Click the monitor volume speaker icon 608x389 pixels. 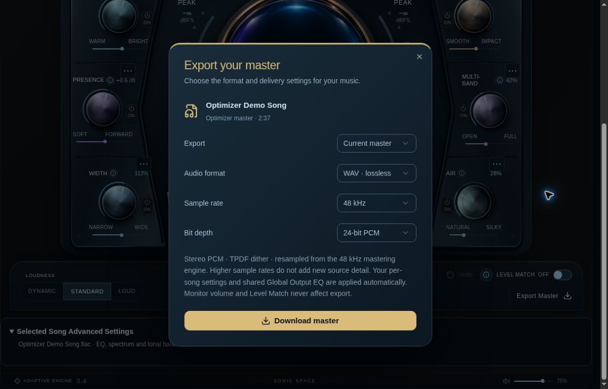[x=506, y=381]
